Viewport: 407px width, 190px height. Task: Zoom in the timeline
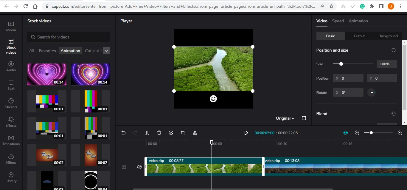pos(400,133)
